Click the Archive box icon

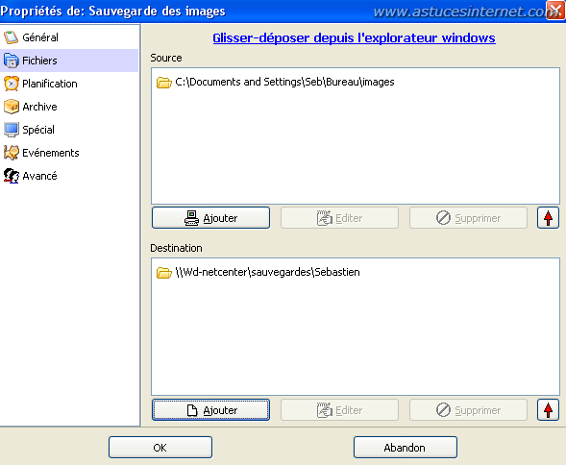click(x=11, y=107)
